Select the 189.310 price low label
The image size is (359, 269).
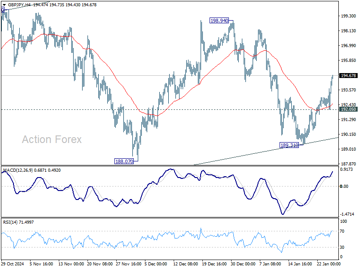(x=289, y=145)
